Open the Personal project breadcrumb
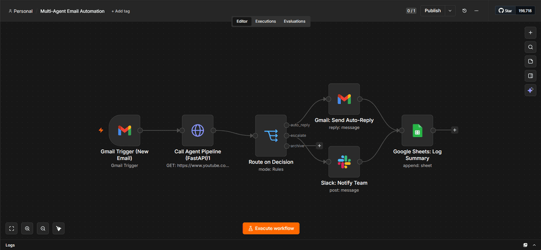 point(21,11)
